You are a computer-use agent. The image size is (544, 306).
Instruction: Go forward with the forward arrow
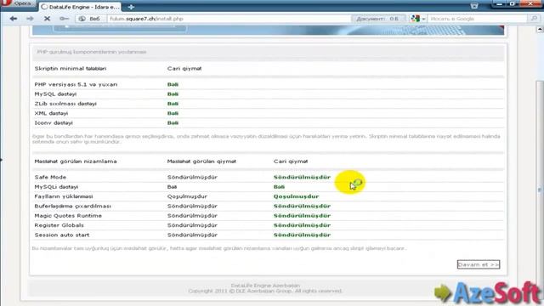click(31, 19)
